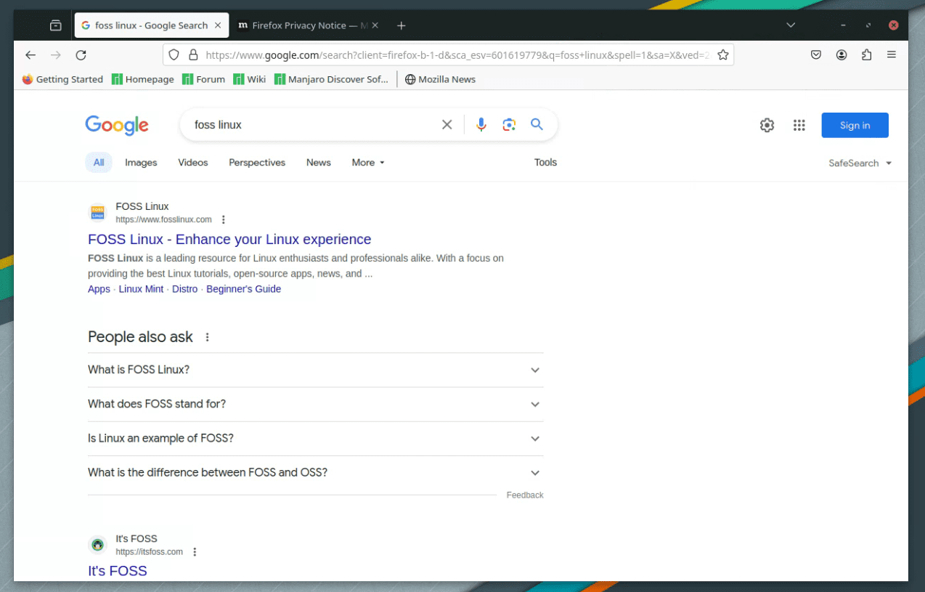Image resolution: width=925 pixels, height=592 pixels.
Task: Open Manjaro Discover Software bookmark
Action: click(332, 79)
